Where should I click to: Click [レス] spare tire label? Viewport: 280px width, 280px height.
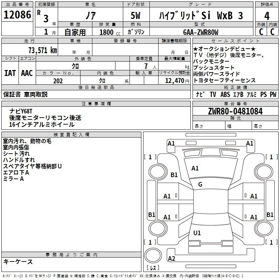[x=153, y=268]
